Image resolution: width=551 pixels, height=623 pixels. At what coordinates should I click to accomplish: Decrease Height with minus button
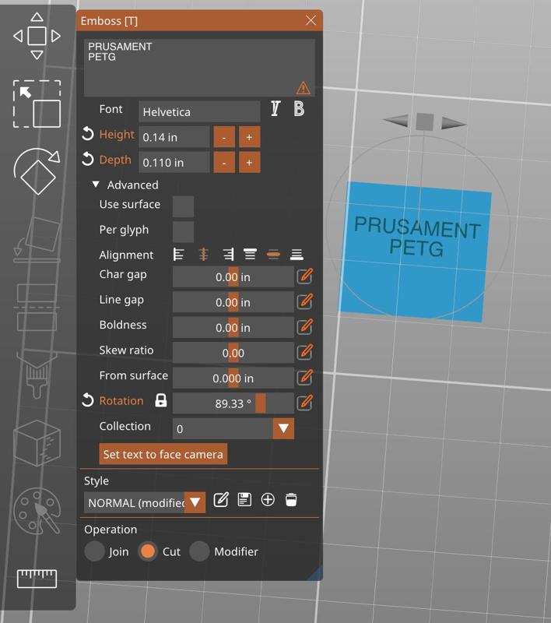(x=224, y=137)
